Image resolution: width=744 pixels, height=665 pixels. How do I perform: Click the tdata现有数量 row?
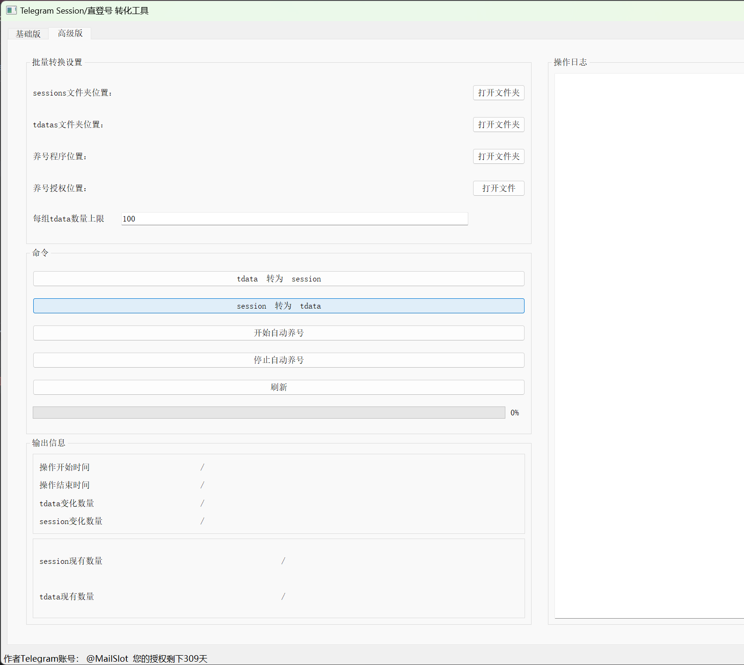pos(67,597)
